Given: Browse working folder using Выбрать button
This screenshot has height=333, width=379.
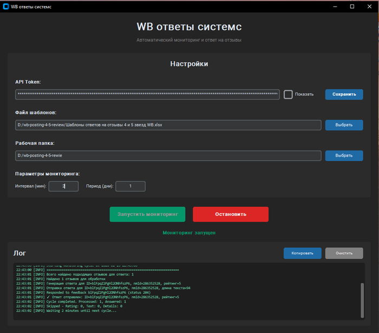Looking at the screenshot, I should [x=344, y=156].
